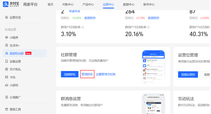The width and height of the screenshot is (211, 114).
Task: Expand 营销工具 sidebar section
Action: coord(15,109)
